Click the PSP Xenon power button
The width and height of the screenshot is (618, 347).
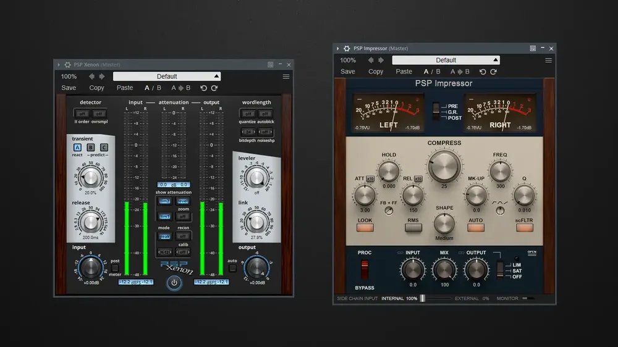click(x=174, y=282)
